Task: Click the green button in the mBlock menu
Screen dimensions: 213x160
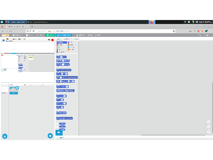Action: pyautogui.click(x=50, y=35)
